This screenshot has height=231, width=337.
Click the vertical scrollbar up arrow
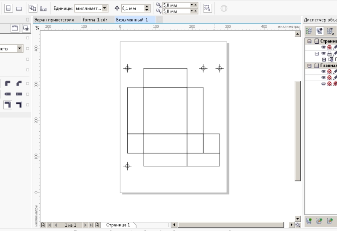pos(297,34)
